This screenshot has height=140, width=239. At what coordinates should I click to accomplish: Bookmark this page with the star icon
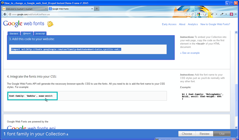(186, 14)
